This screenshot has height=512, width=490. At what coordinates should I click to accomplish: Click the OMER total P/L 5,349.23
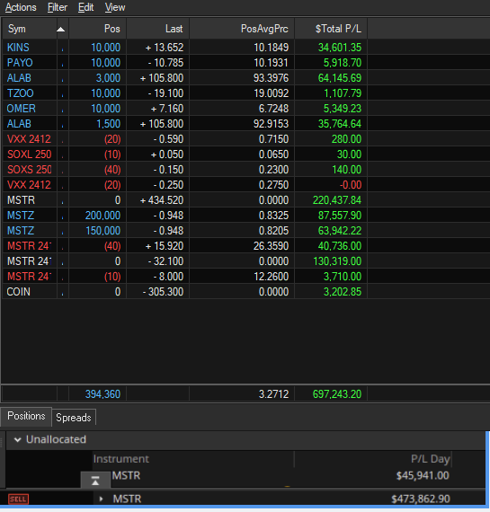[x=343, y=109]
